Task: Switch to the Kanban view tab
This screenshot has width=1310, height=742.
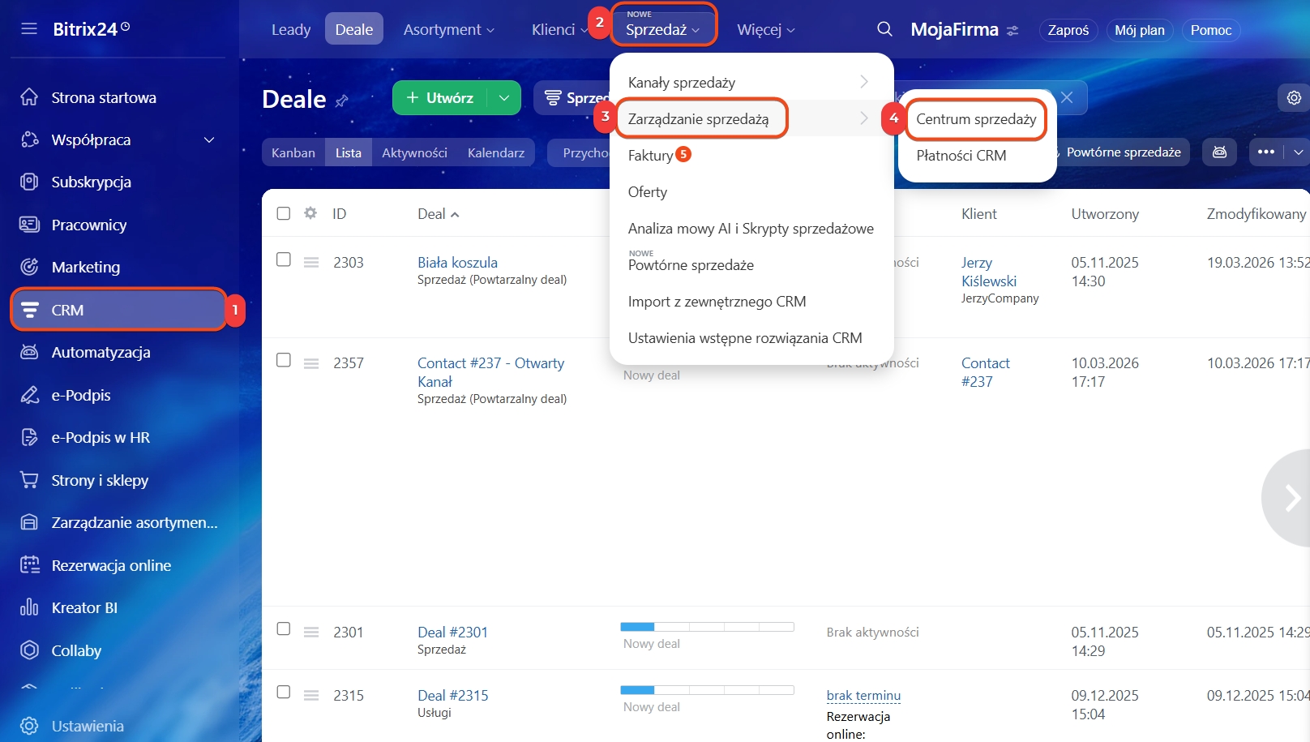Action: (x=293, y=152)
